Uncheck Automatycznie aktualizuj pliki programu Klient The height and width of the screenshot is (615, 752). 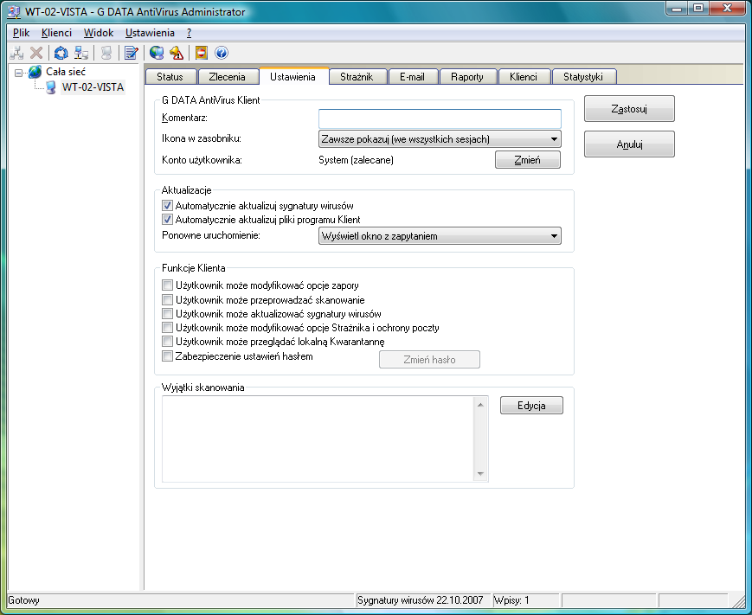(167, 220)
